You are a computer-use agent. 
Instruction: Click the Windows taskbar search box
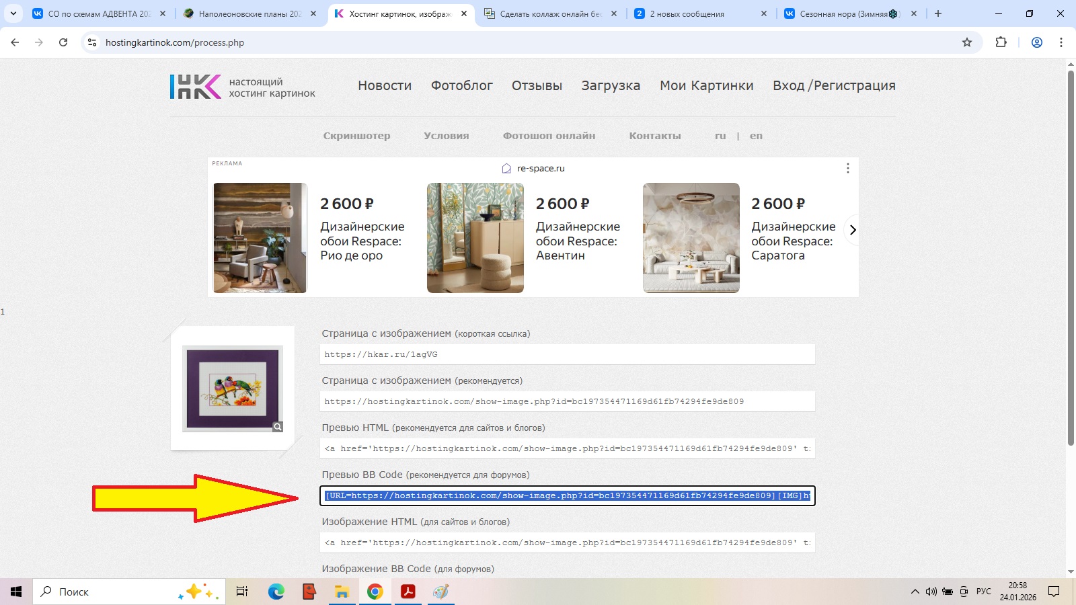tap(128, 592)
